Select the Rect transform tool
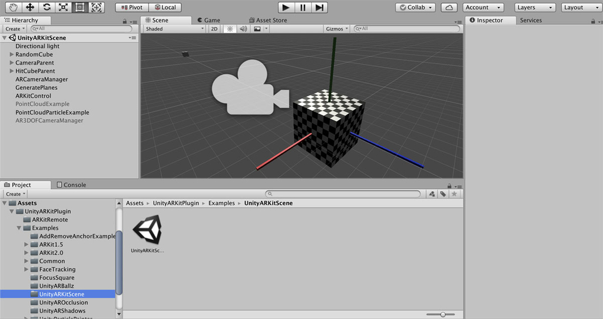Image resolution: width=603 pixels, height=319 pixels. tap(79, 7)
